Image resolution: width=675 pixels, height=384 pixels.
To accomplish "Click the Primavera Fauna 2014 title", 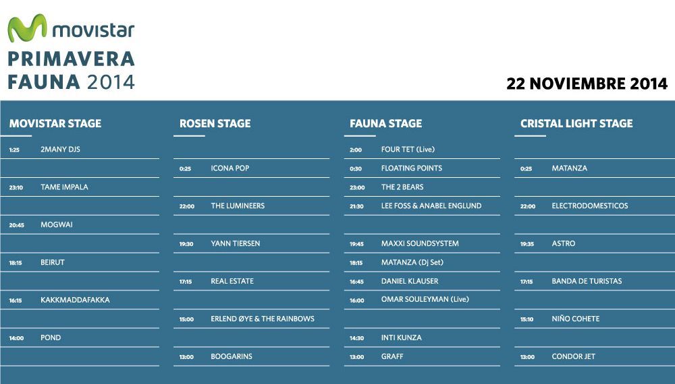I will (x=71, y=70).
